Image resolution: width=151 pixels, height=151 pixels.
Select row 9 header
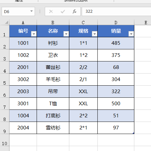click(5, 128)
